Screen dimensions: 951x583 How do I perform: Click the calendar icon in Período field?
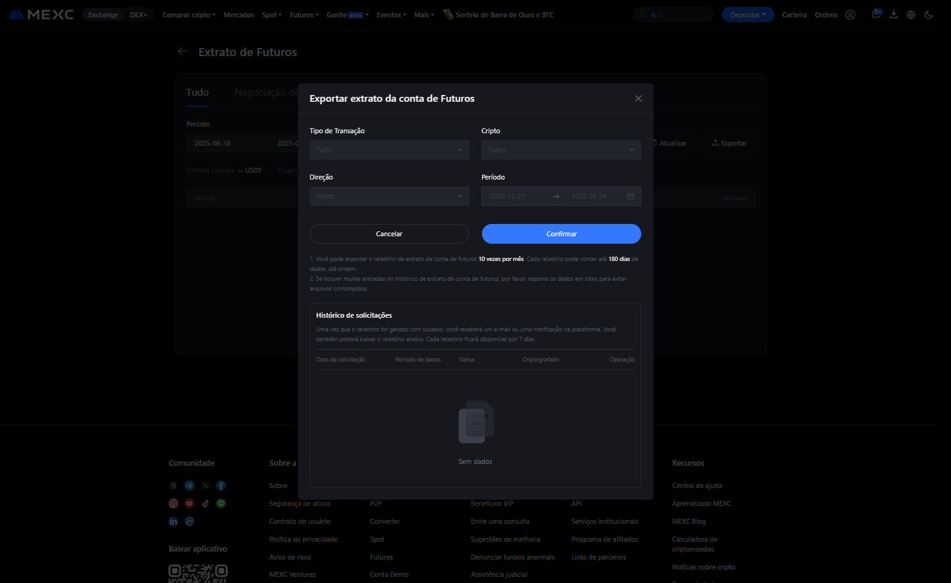click(x=631, y=196)
